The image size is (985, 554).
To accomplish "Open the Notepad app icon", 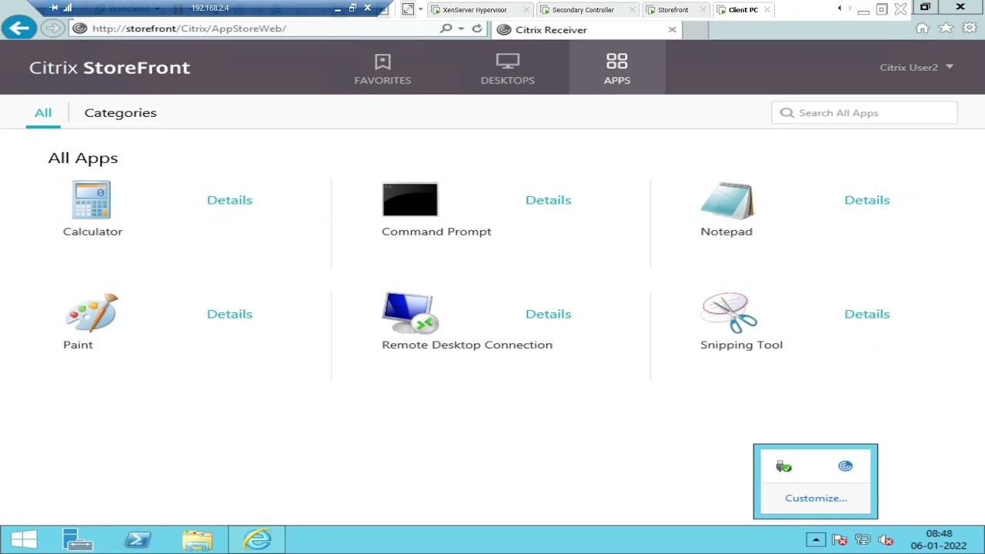I will click(x=727, y=201).
